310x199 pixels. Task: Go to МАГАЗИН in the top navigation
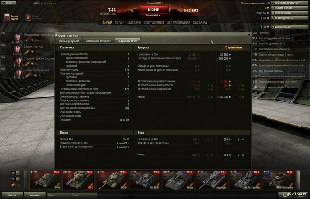[134, 22]
